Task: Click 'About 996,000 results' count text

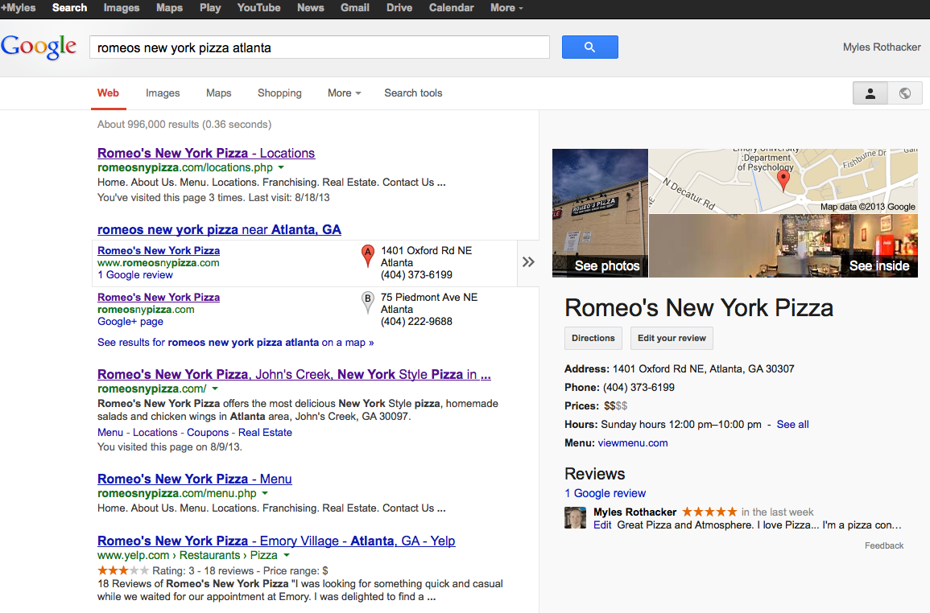Action: [x=184, y=125]
